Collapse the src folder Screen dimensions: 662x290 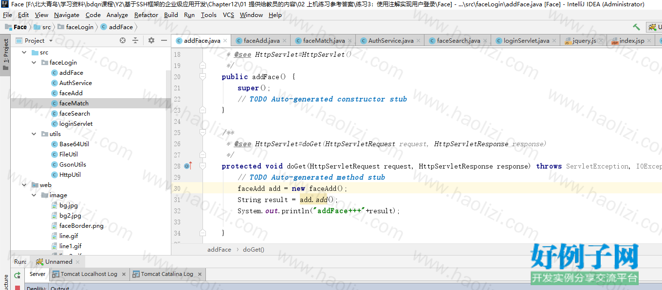pyautogui.click(x=24, y=52)
